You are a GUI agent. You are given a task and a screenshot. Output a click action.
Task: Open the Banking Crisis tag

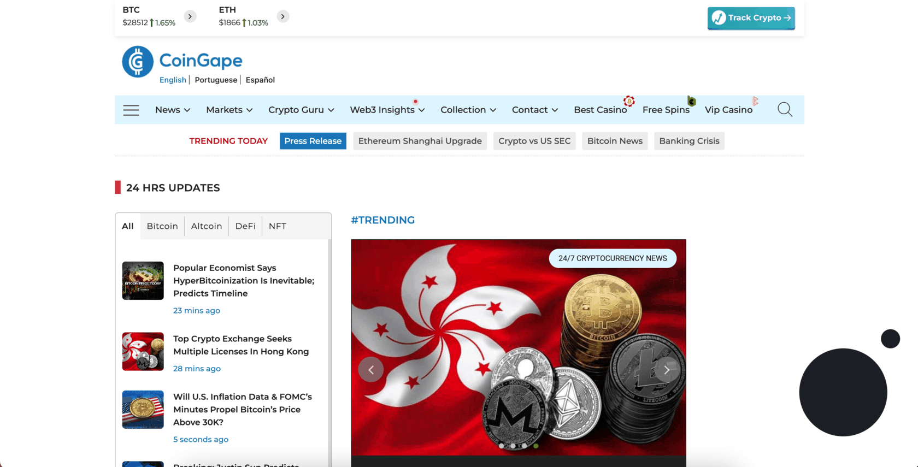pos(689,141)
